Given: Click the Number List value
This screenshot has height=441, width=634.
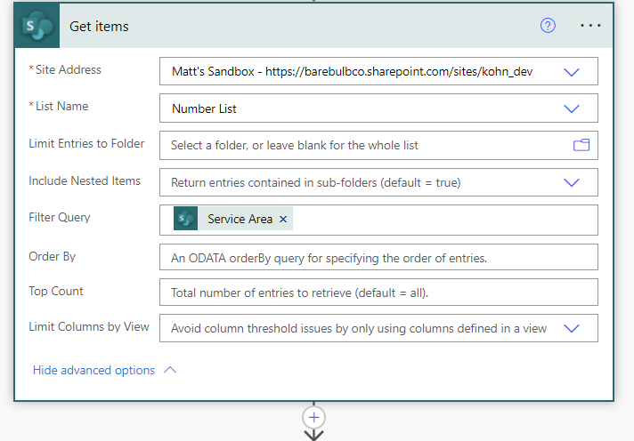Looking at the screenshot, I should pos(204,108).
